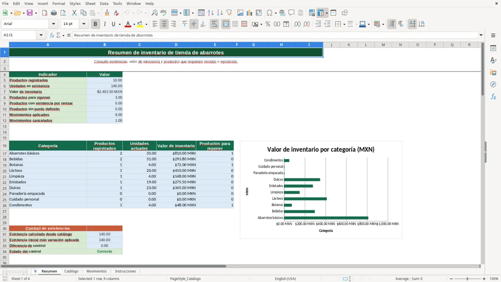Click the Export as PDF icon
Viewport: 501px width, 282px height.
click(x=45, y=13)
